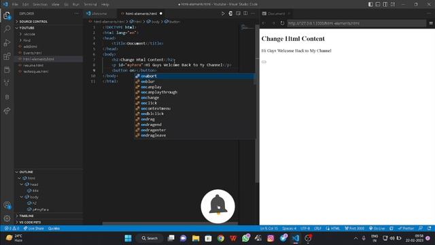Open the Accounts icon in activity bar
435x245 pixels.
pyautogui.click(x=7, y=206)
